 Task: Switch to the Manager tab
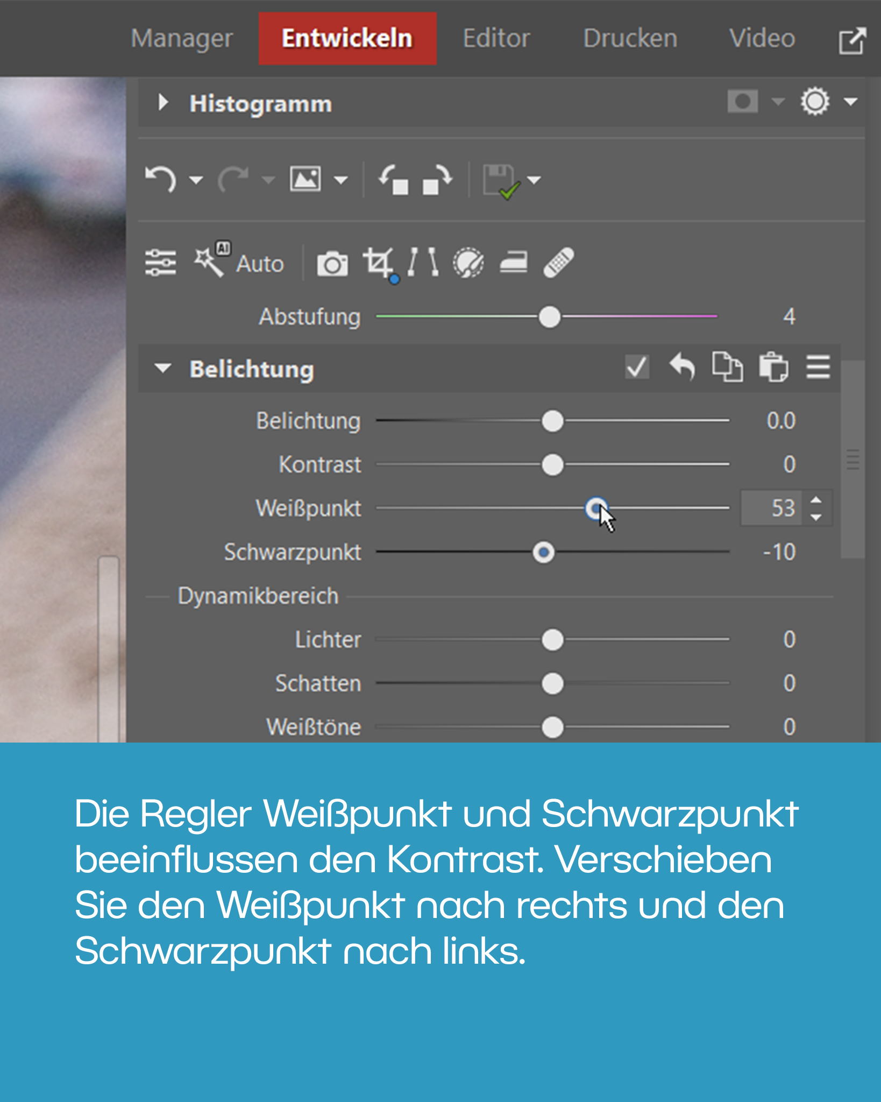point(182,39)
